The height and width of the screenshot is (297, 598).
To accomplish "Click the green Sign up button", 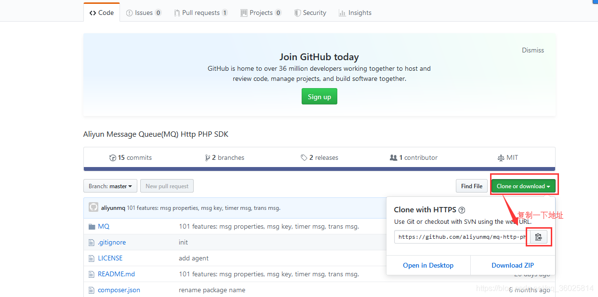I will click(319, 96).
